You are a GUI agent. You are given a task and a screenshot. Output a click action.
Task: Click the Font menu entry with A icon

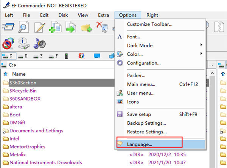pos(160,37)
